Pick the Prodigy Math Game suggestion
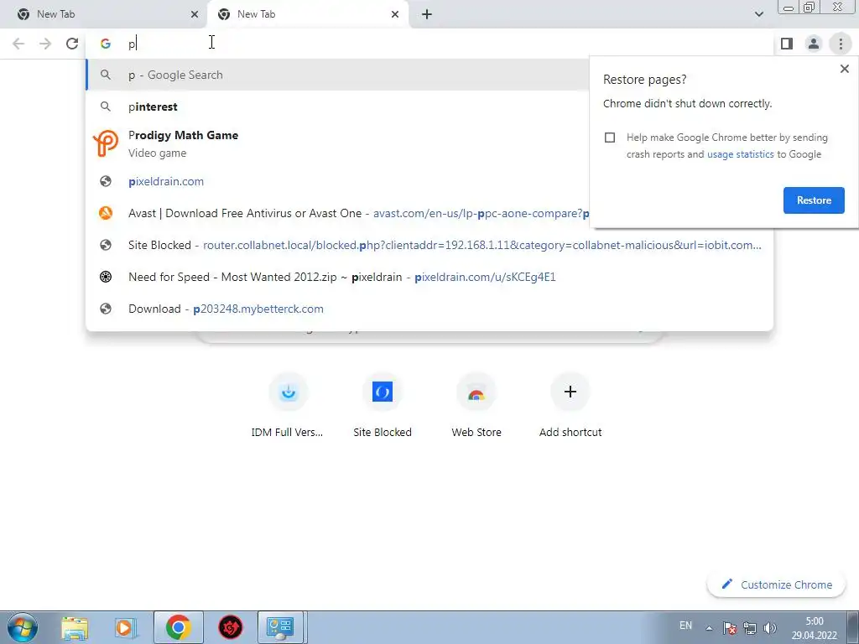 337,143
